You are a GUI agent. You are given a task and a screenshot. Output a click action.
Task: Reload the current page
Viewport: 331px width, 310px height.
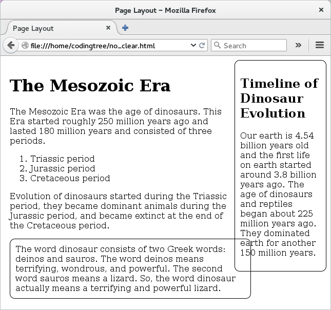(x=202, y=45)
